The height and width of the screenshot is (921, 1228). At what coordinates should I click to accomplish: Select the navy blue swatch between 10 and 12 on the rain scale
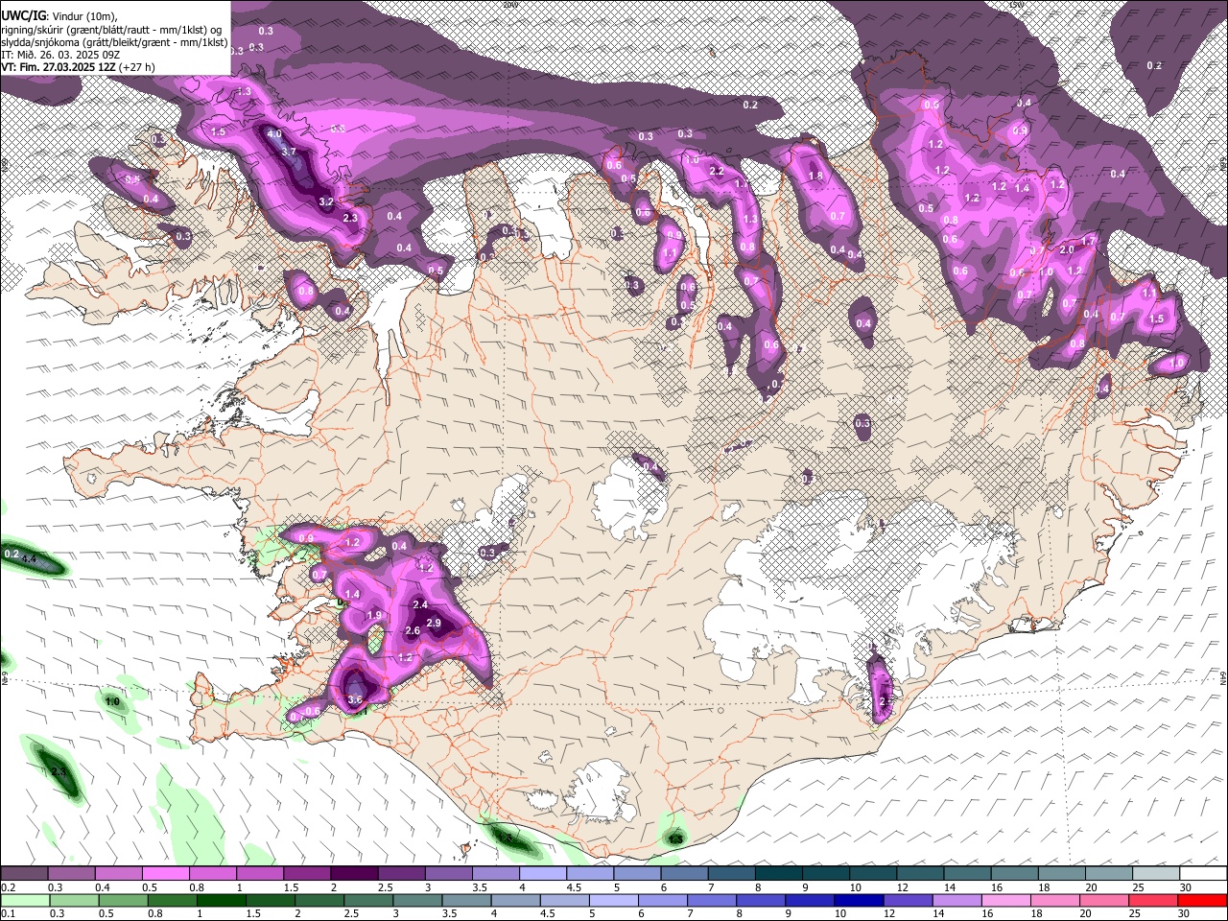click(x=861, y=900)
